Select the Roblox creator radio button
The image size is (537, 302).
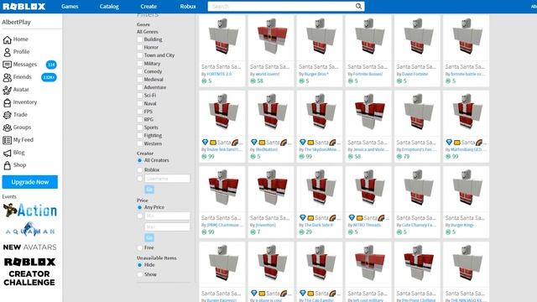coord(140,169)
